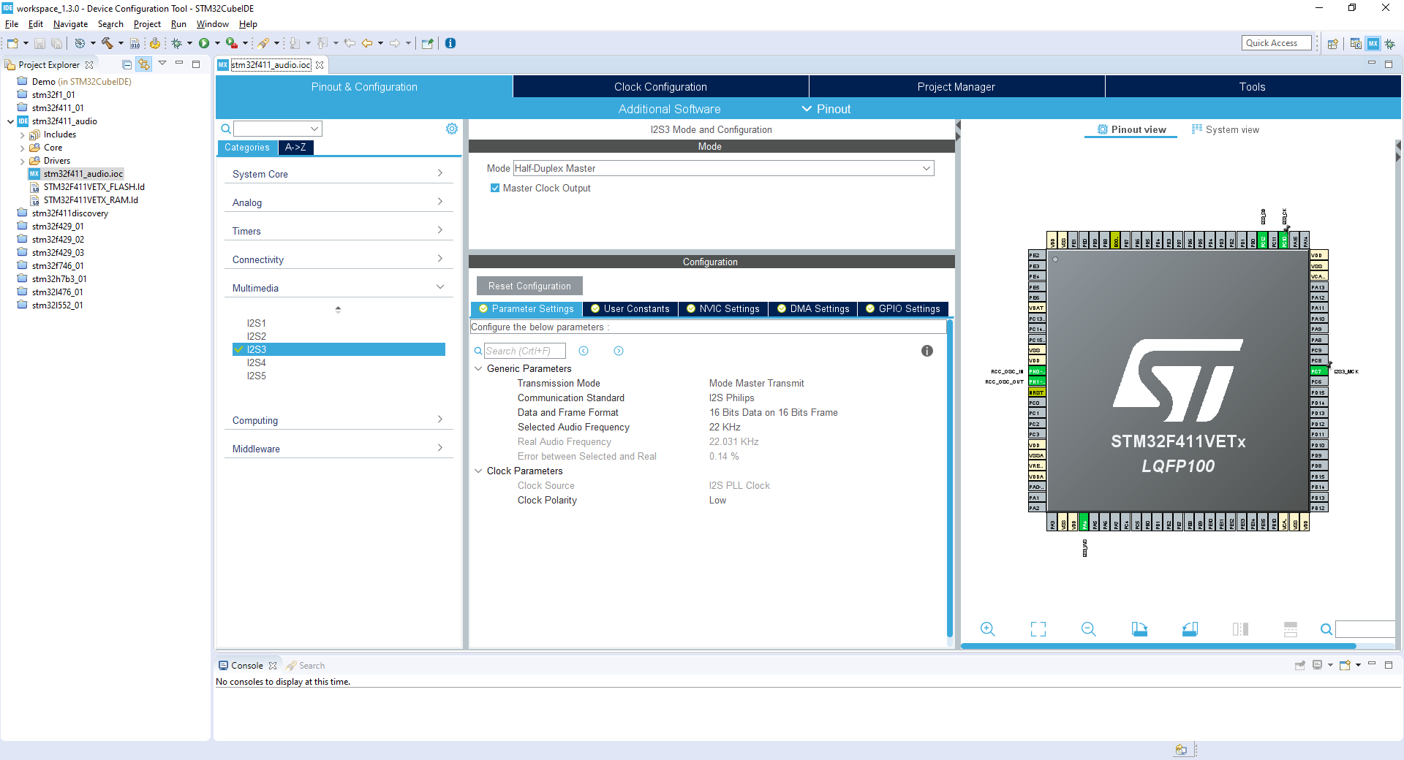Collapse the Multimedia category
1404x760 pixels.
(339, 288)
